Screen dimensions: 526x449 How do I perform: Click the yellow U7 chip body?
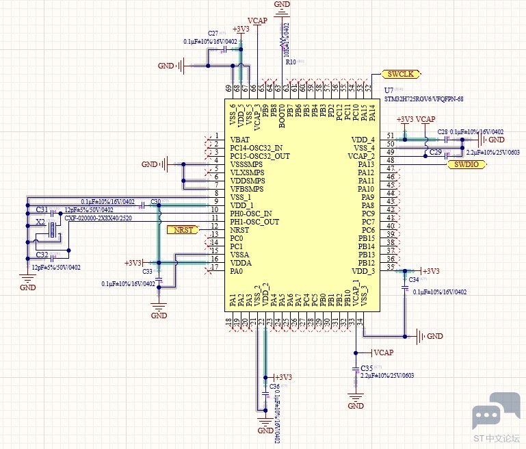[x=302, y=205]
